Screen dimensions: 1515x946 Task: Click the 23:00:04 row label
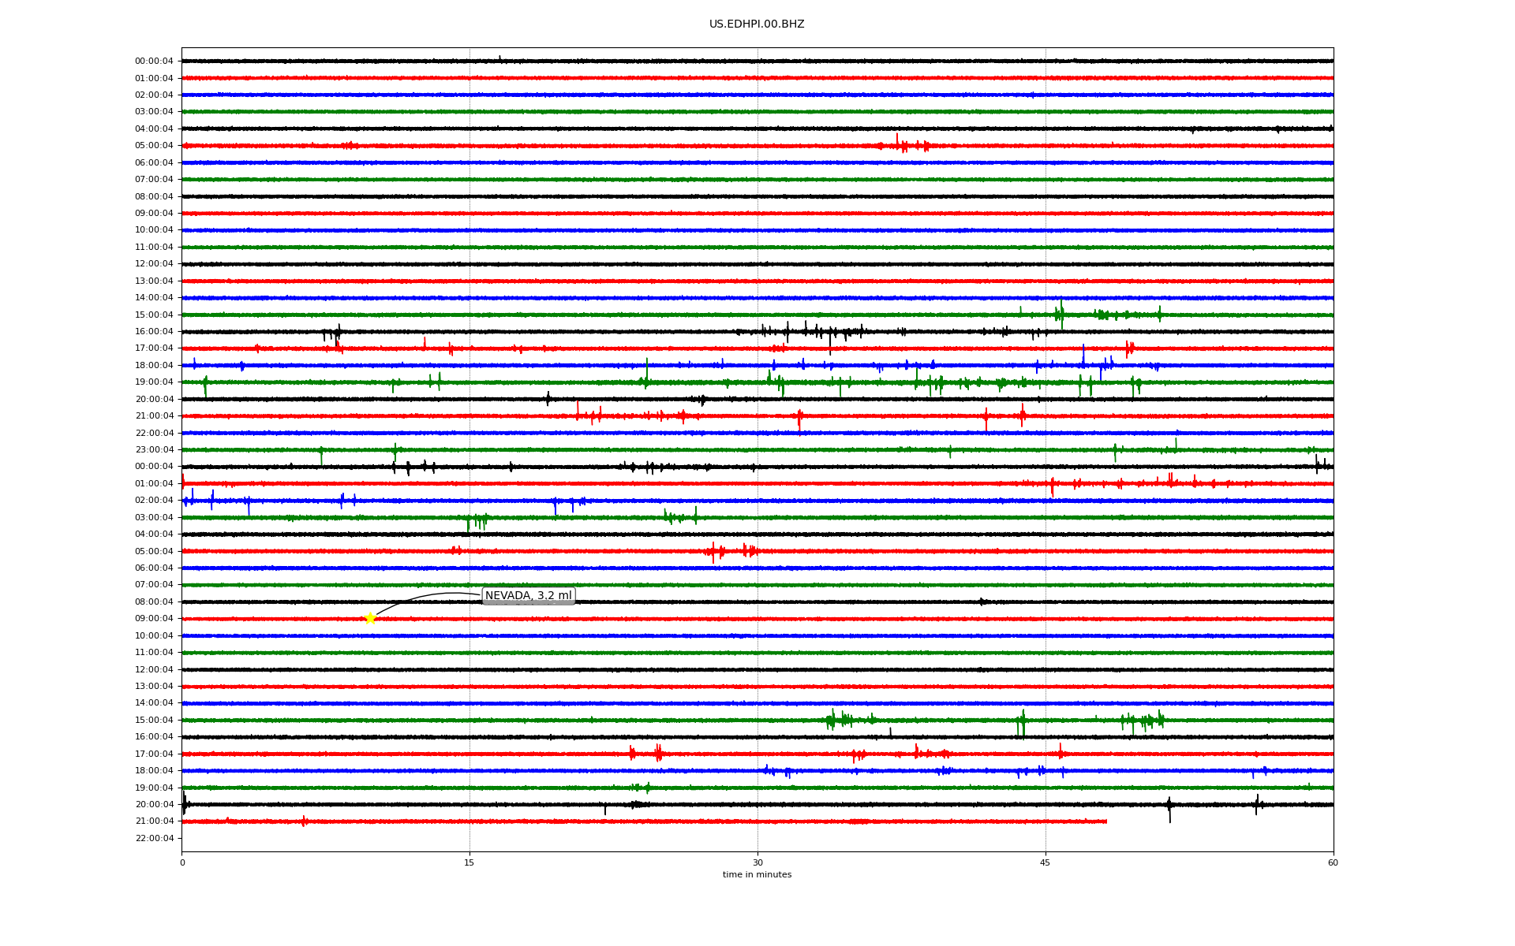(x=154, y=449)
